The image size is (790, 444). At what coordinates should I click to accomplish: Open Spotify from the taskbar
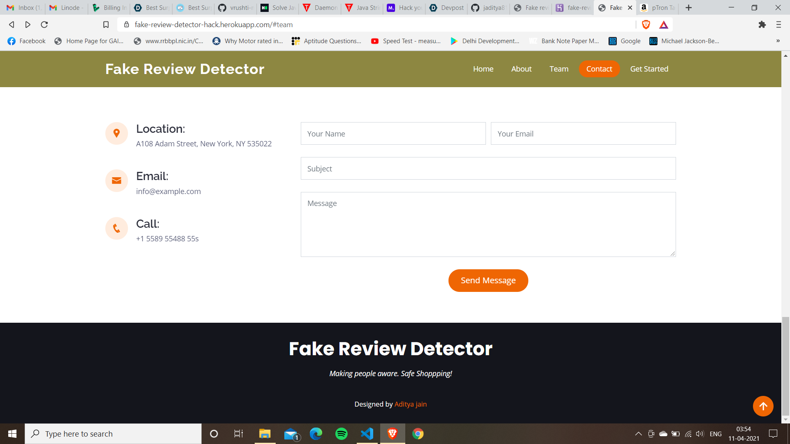[x=341, y=434]
